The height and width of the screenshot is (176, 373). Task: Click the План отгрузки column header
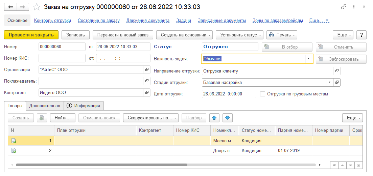point(95,130)
